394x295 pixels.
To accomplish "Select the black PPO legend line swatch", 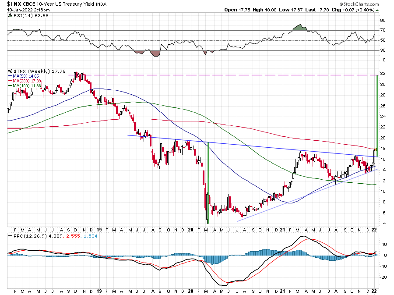I will tap(11, 236).
